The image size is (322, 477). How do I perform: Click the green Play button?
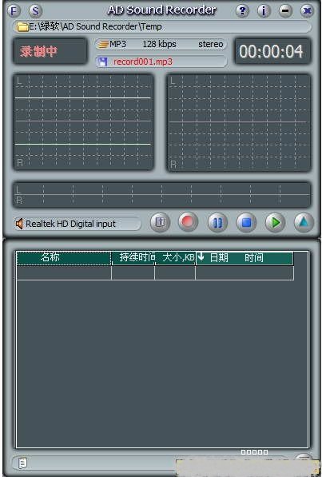pos(275,222)
